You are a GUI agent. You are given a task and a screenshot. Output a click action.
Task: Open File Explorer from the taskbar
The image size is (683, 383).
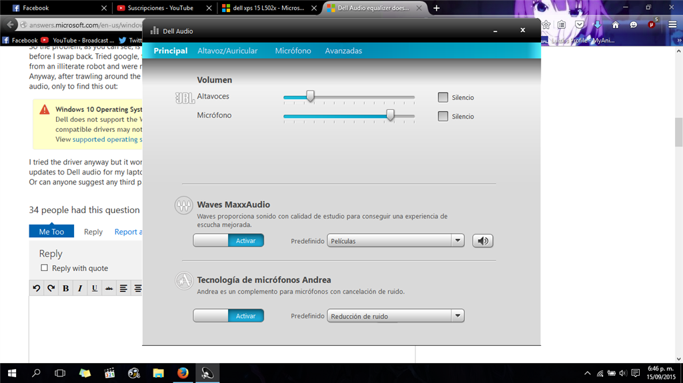pos(158,373)
